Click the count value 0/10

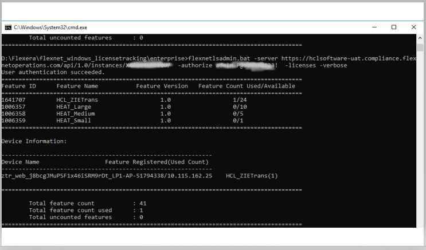(240, 107)
